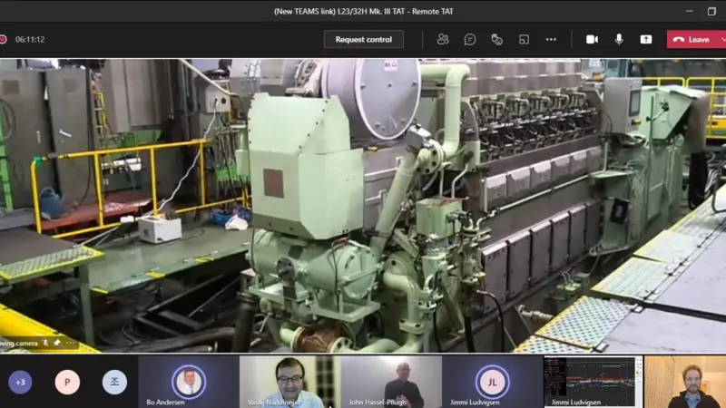Viewport: 726px width, 408px height.
Task: Toggle the microphone mute
Action: coord(619,39)
